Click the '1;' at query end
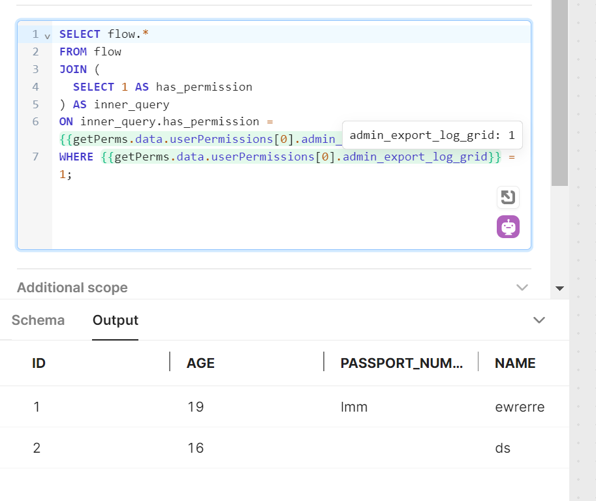 click(x=65, y=174)
